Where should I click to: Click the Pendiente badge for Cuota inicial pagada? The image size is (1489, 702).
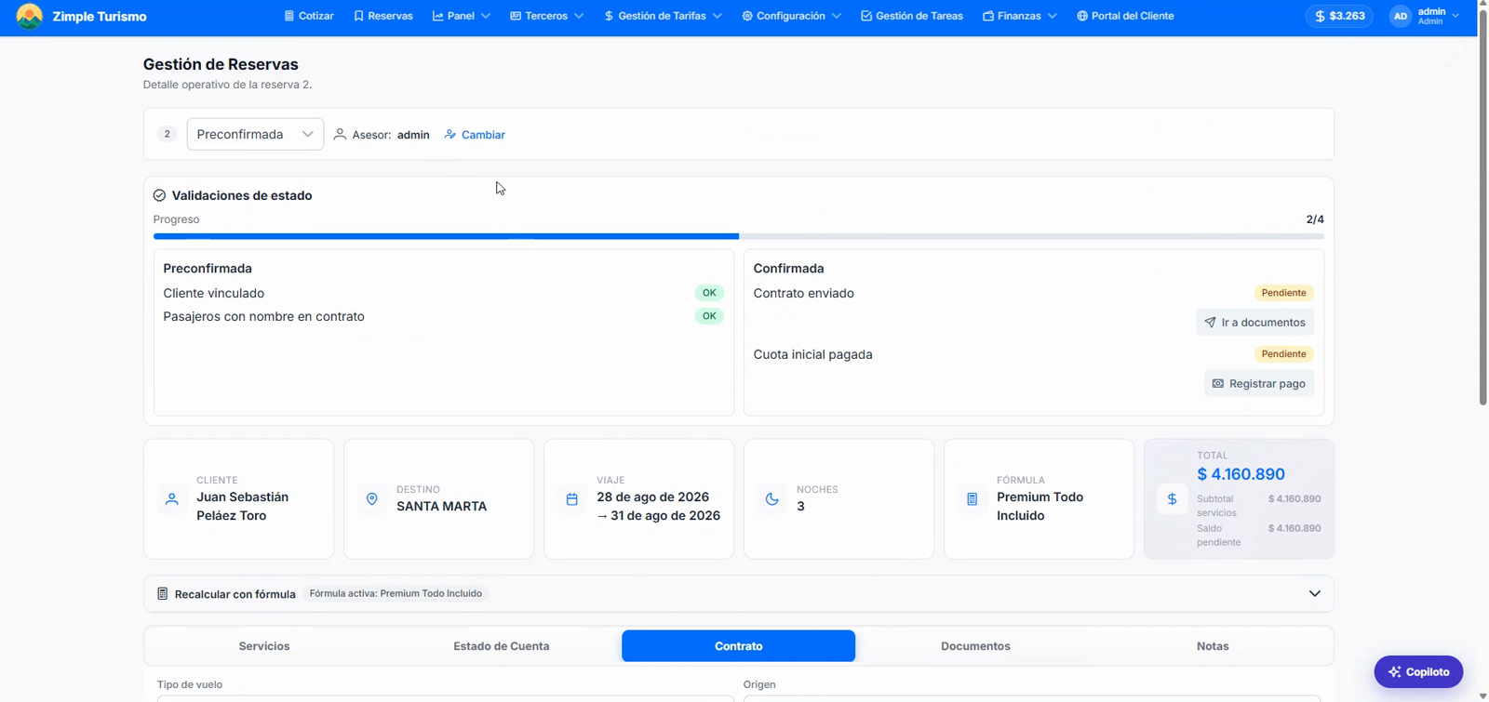pos(1284,354)
